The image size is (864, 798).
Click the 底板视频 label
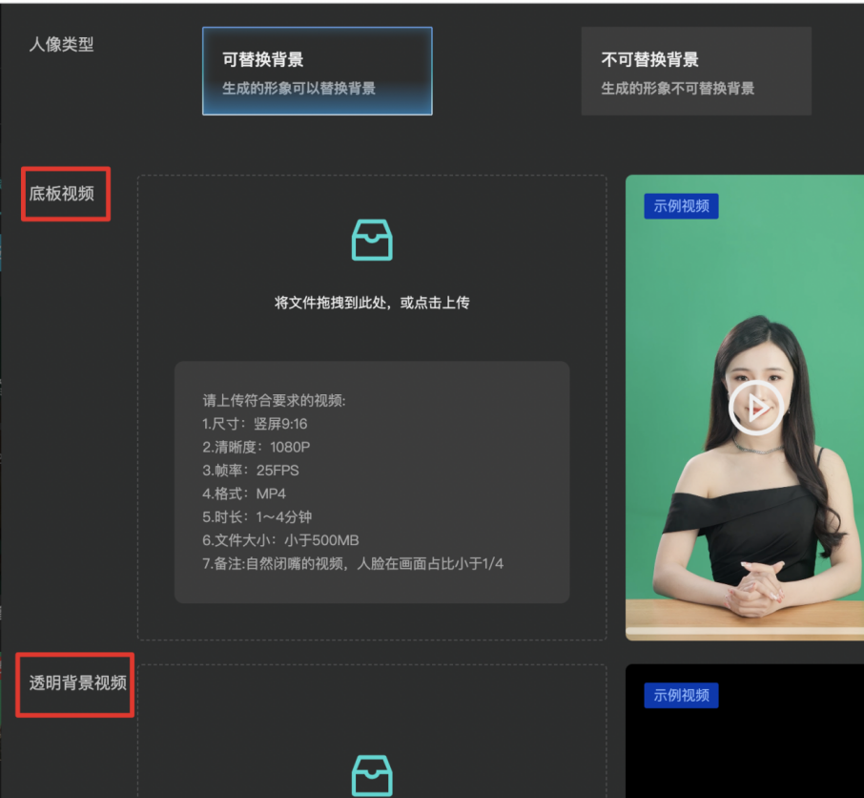pos(62,194)
